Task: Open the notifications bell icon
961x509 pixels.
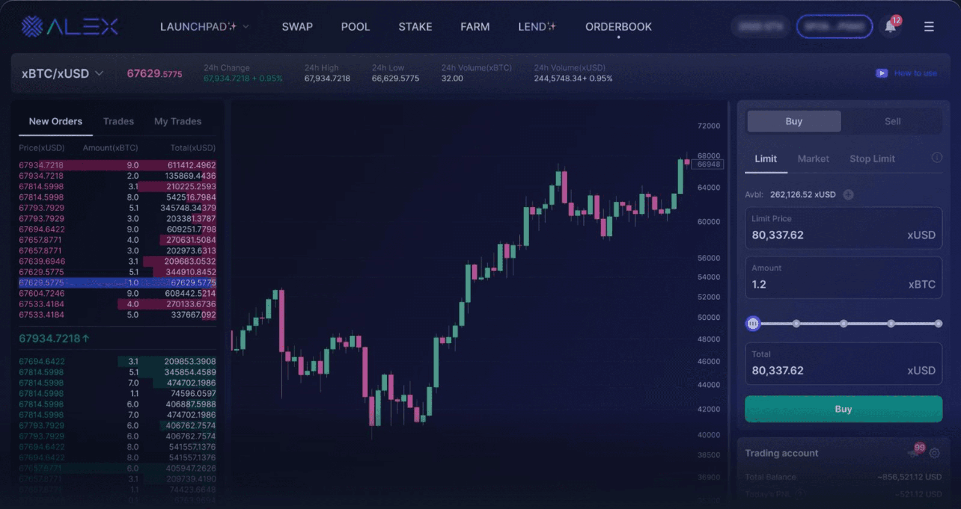Action: pyautogui.click(x=890, y=27)
